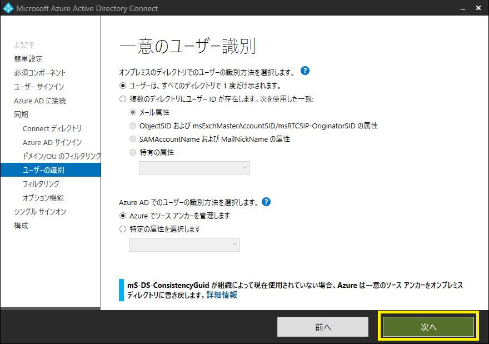Screen dimensions: 489x344
Task: Open フィルタリング sidebar item
Action: click(x=41, y=184)
